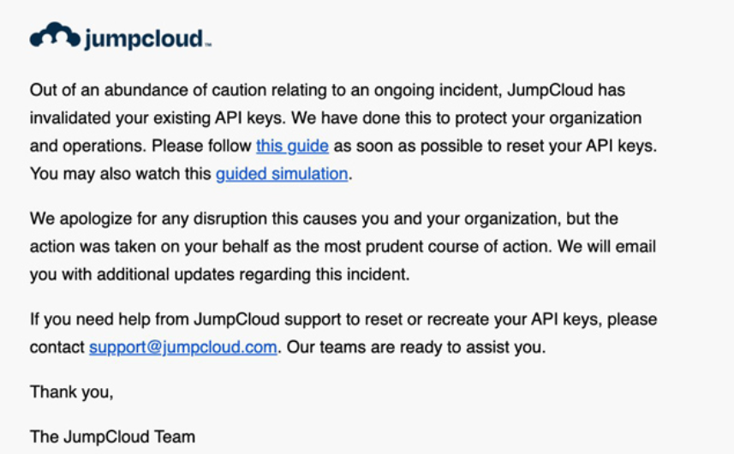734x454 pixels.
Task: Click the sentence starting 'Out of an abundance'
Action: (x=327, y=90)
